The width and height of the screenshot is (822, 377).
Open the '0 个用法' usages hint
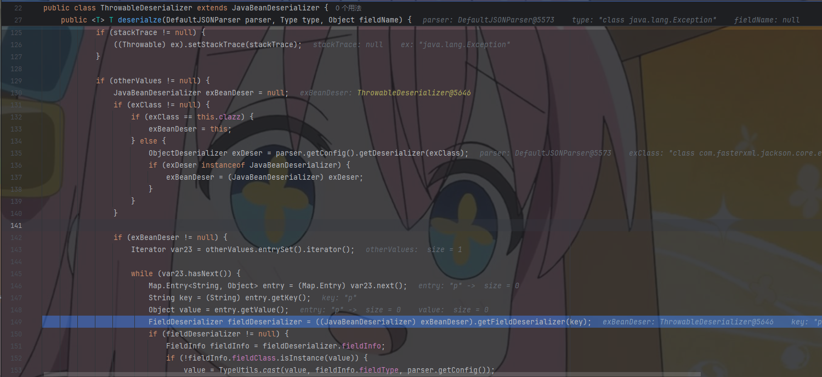click(348, 8)
